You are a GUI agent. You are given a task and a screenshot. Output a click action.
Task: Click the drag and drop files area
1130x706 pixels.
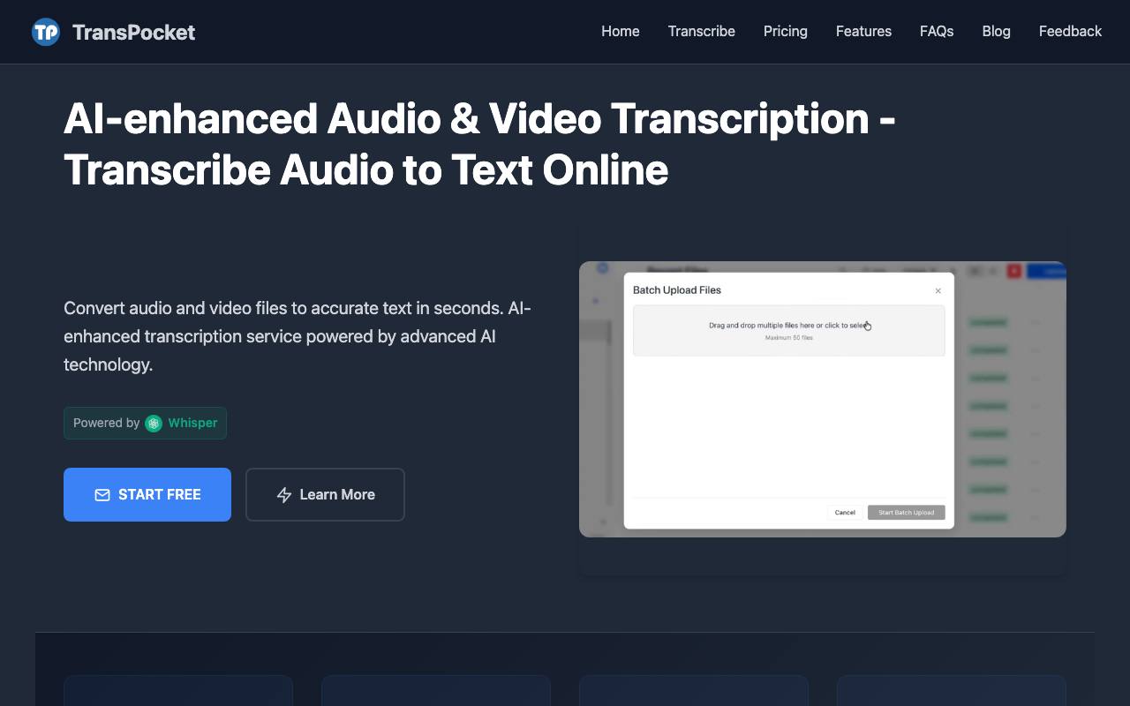789,331
